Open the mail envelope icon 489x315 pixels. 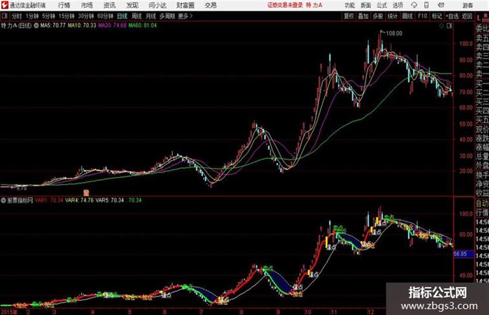click(x=441, y=5)
